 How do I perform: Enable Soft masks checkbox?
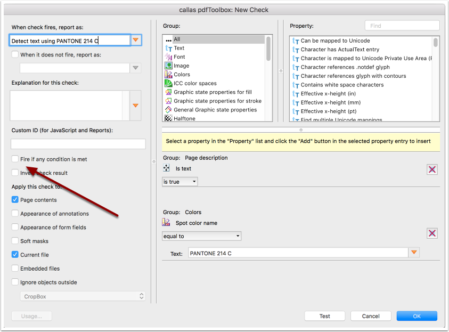[x=15, y=241]
